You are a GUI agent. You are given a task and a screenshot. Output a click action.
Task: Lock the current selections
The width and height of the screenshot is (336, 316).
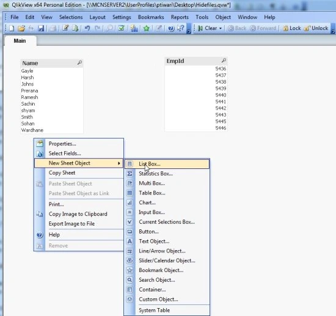click(292, 28)
